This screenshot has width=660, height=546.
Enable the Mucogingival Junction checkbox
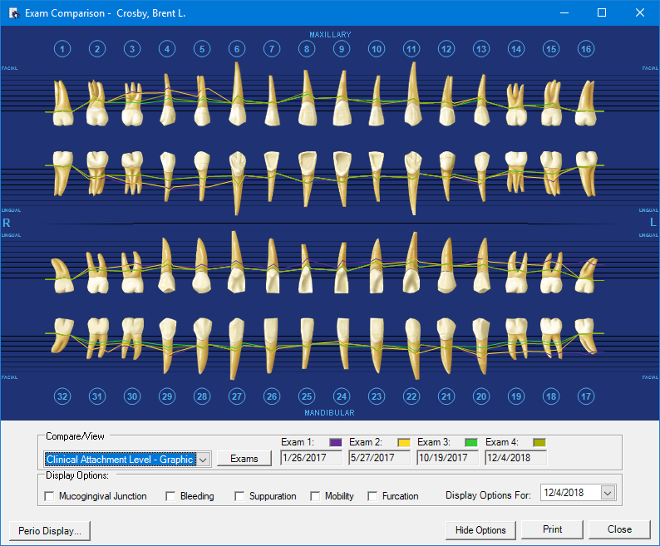point(49,496)
